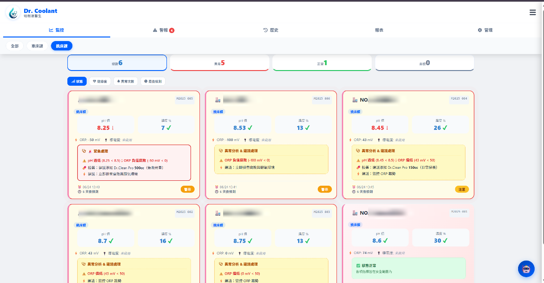The width and height of the screenshot is (544, 283).
Task: Open the chatbot robot assistant
Action: [x=526, y=269]
